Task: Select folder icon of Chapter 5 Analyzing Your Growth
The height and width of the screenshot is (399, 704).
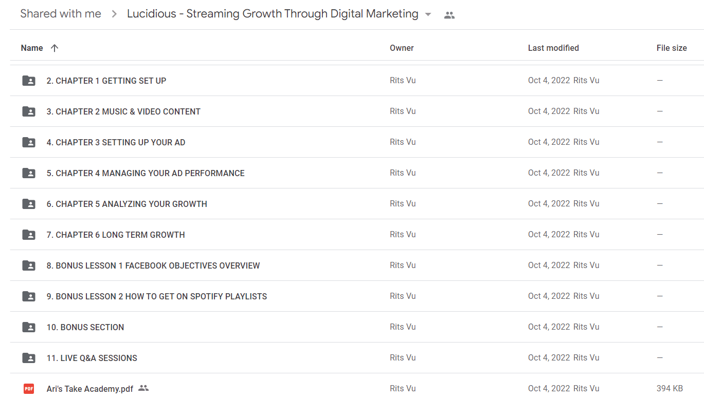Action: (29, 204)
